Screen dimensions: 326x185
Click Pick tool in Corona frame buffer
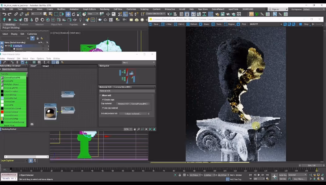242,24
